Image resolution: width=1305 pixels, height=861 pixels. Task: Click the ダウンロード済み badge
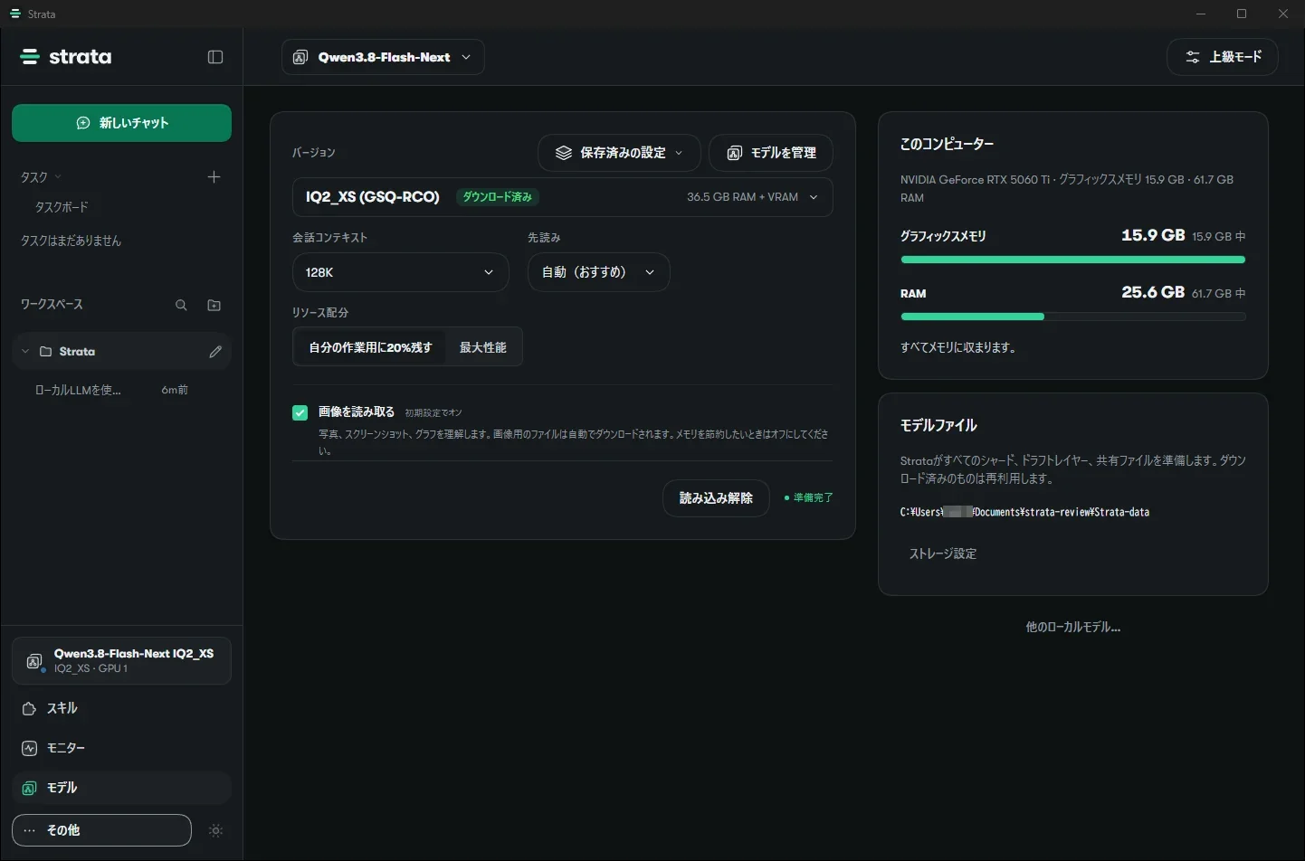(x=498, y=197)
